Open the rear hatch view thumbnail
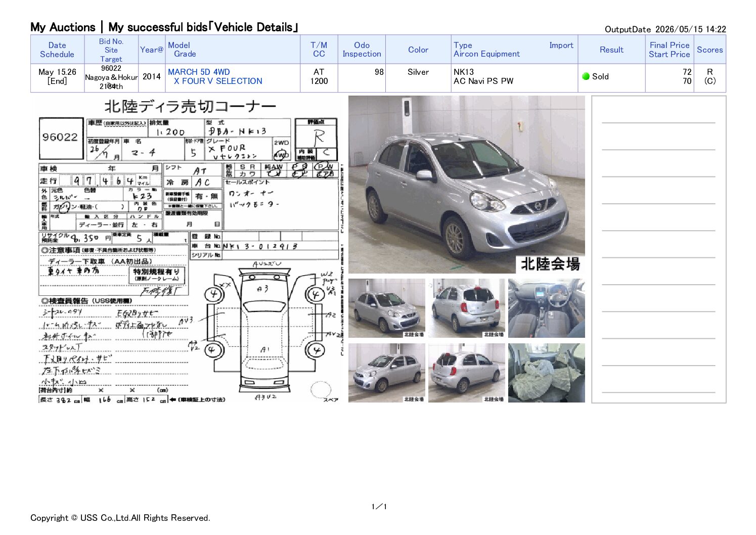 pyautogui.click(x=466, y=308)
